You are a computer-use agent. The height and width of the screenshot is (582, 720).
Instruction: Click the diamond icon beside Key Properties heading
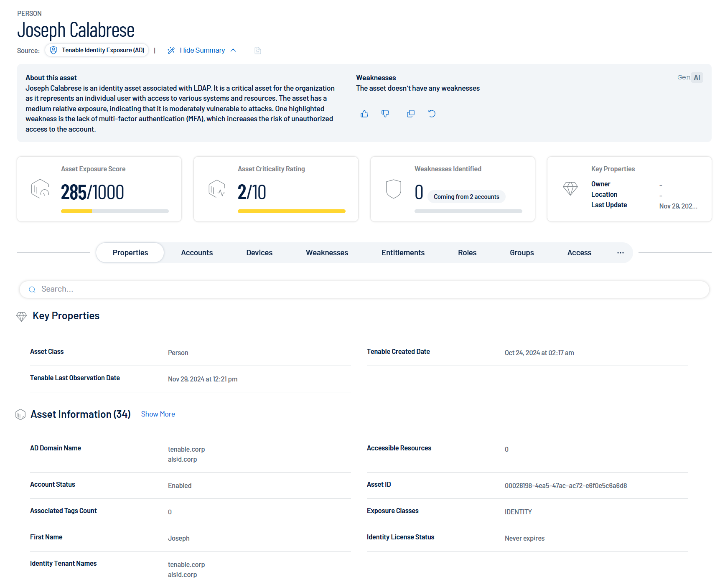(21, 316)
